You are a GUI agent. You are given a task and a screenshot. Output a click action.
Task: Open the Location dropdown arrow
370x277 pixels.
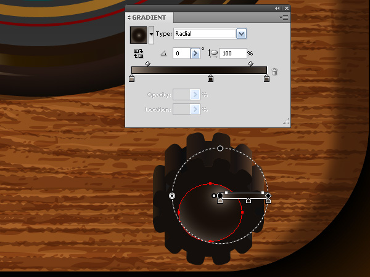195,110
